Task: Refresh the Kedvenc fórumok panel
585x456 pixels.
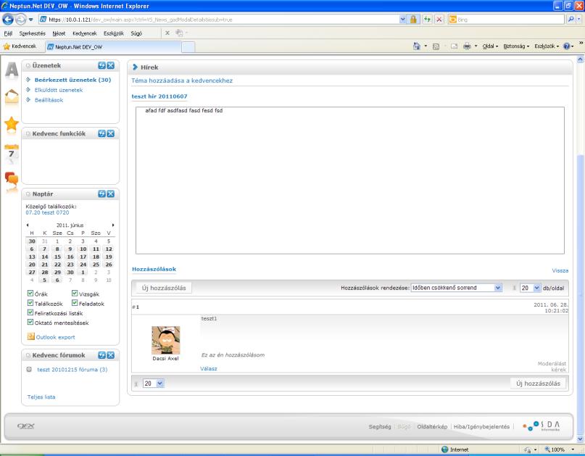Action: pos(102,355)
